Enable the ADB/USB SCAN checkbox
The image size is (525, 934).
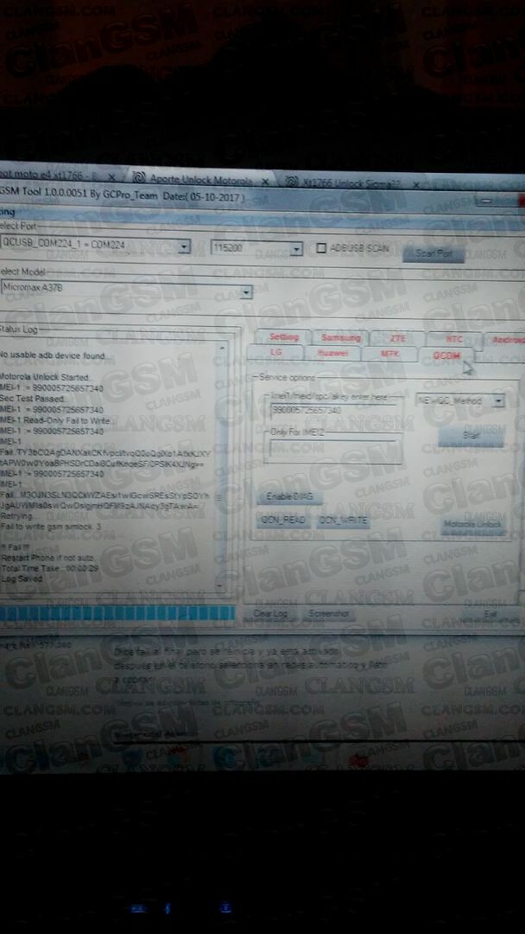click(x=321, y=248)
